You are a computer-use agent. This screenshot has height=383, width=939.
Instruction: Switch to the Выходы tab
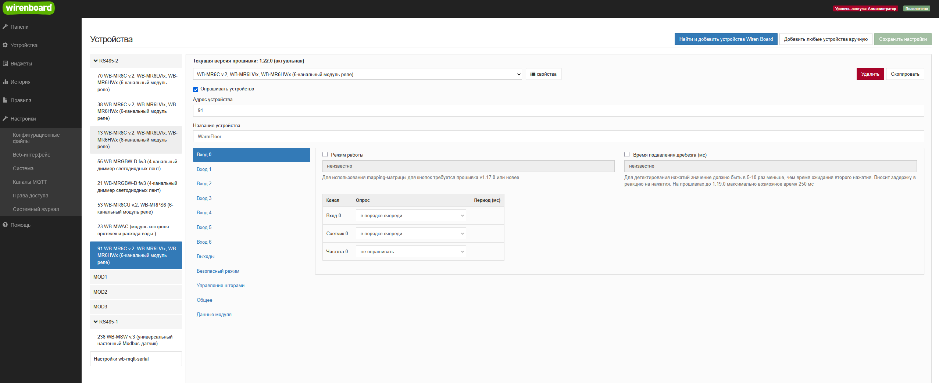click(206, 256)
